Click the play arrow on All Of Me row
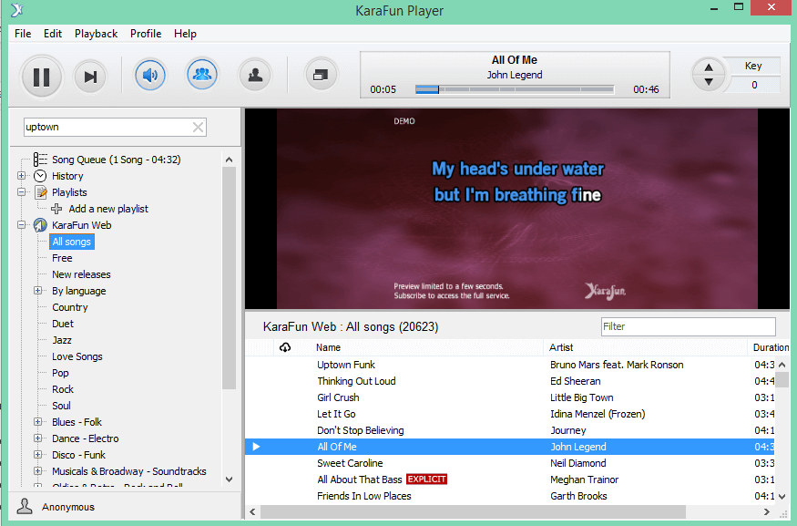Image resolution: width=797 pixels, height=526 pixels. pos(256,447)
